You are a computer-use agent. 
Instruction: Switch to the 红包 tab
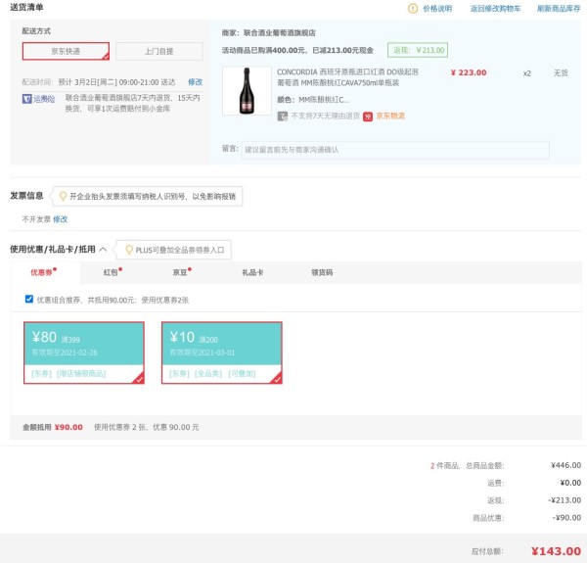tap(113, 272)
